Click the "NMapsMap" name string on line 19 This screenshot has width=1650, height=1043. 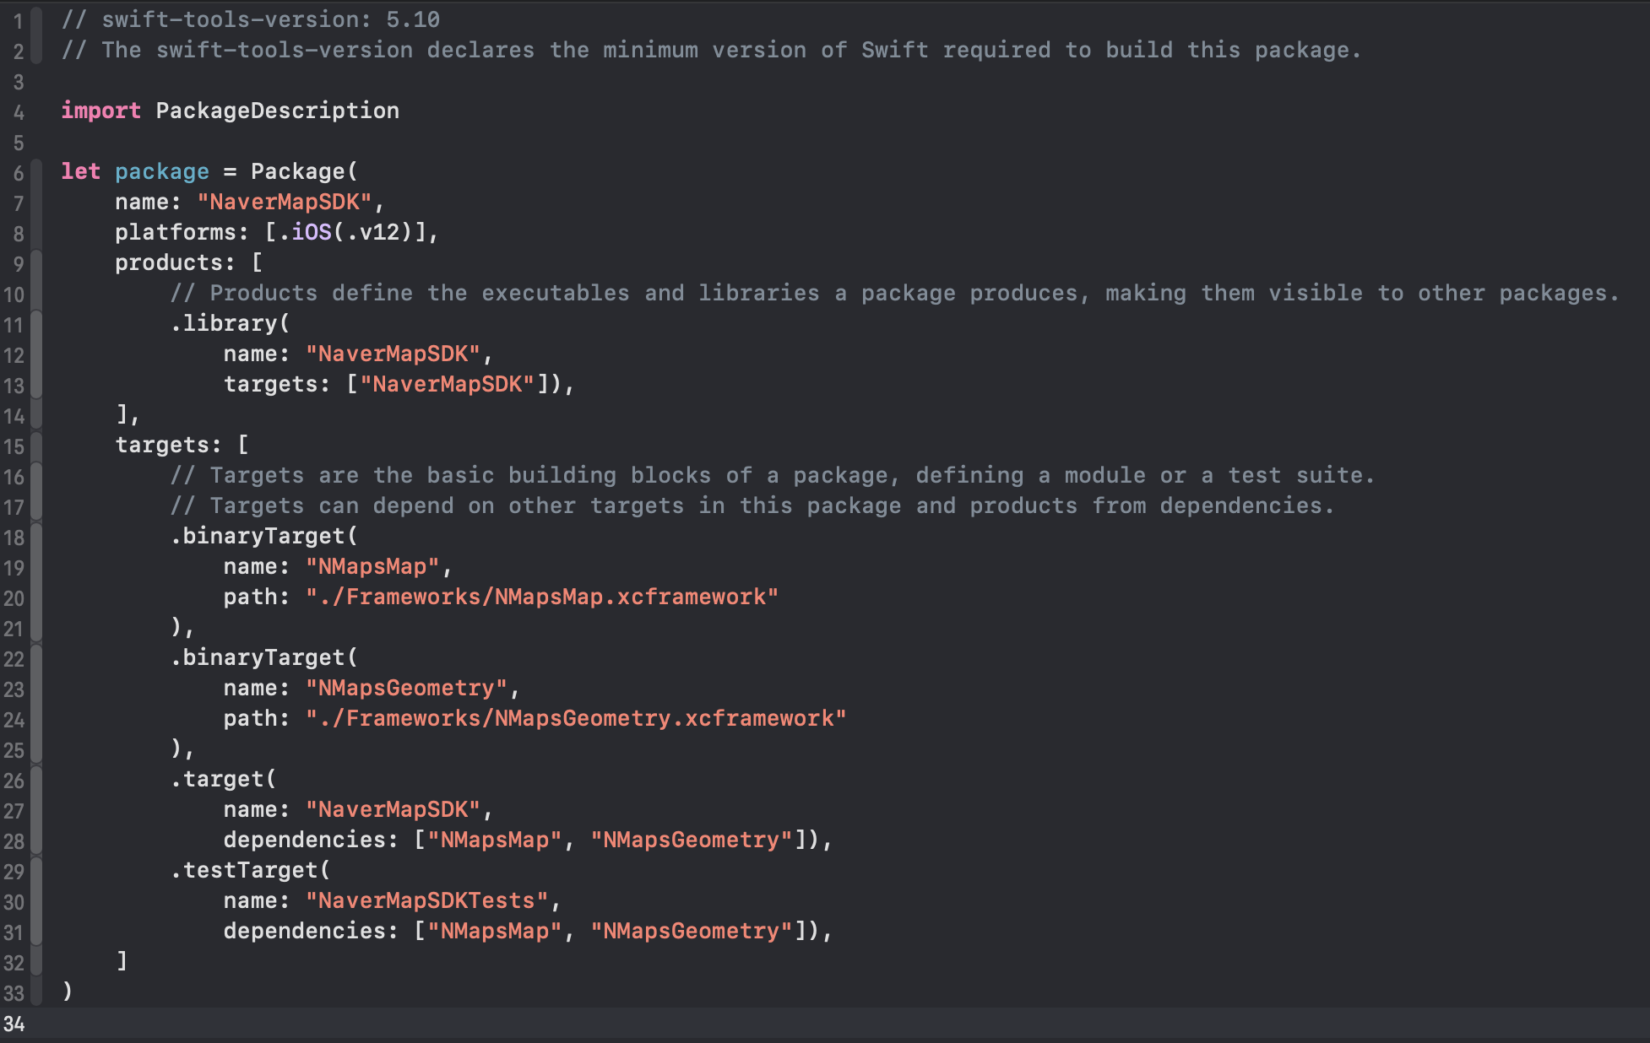tap(372, 566)
